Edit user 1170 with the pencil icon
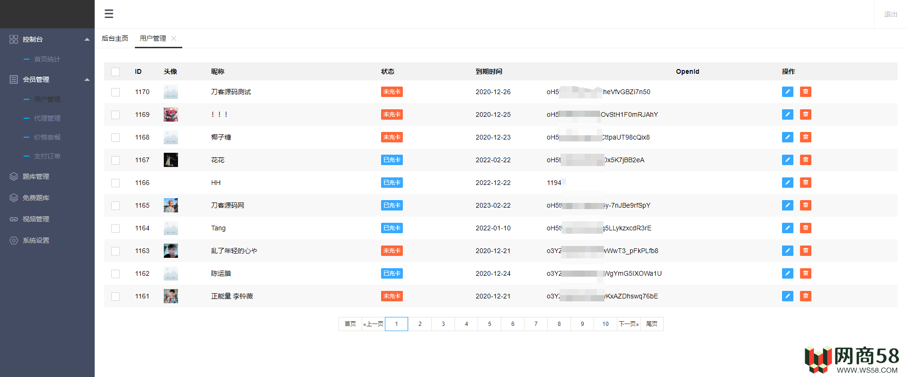 (788, 92)
